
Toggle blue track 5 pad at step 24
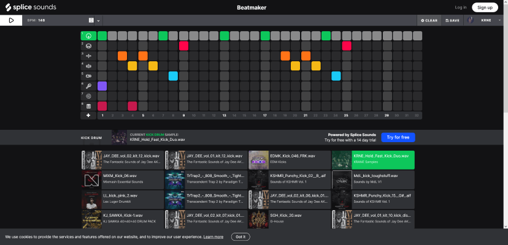tap(336, 76)
